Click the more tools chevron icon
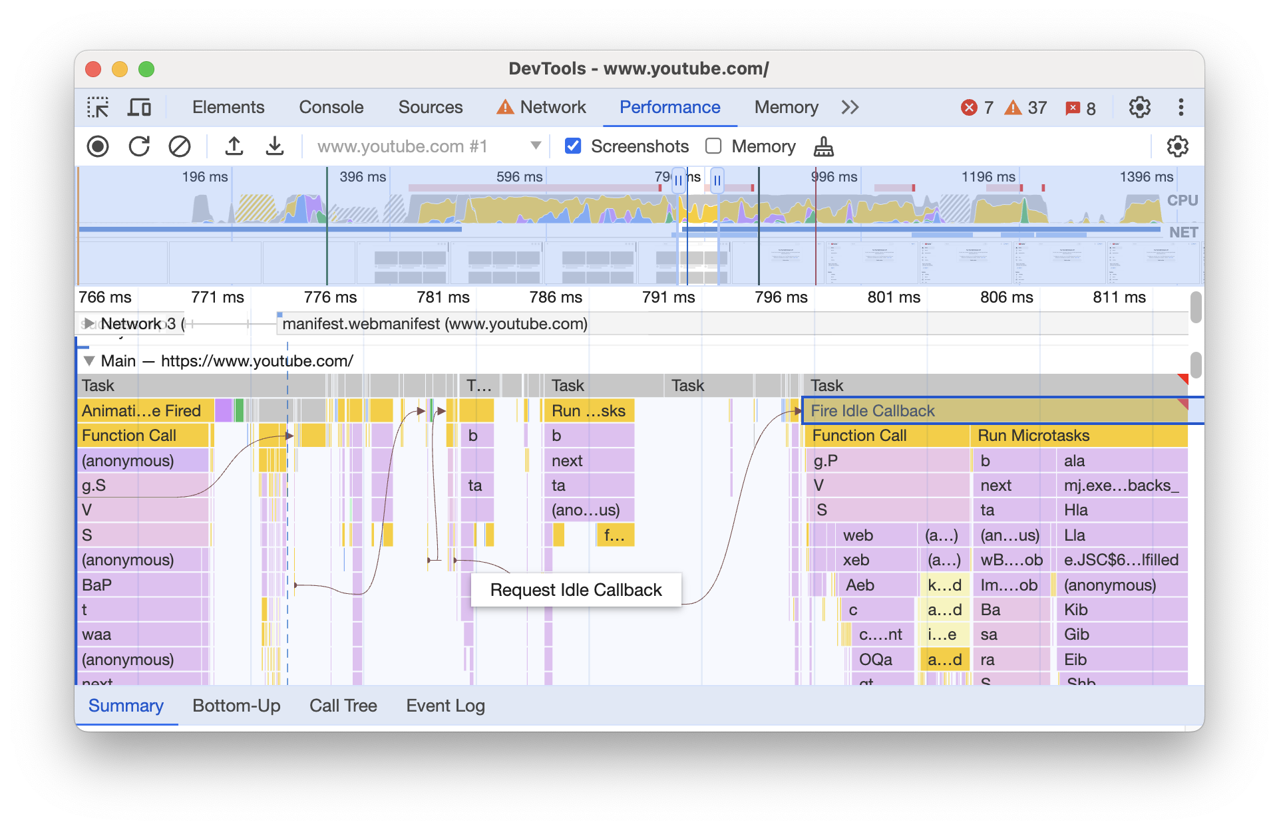This screenshot has height=830, width=1279. coord(846,107)
